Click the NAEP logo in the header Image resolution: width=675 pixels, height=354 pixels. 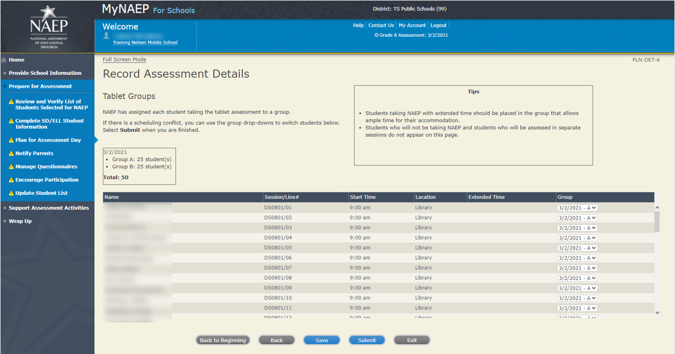tap(48, 26)
